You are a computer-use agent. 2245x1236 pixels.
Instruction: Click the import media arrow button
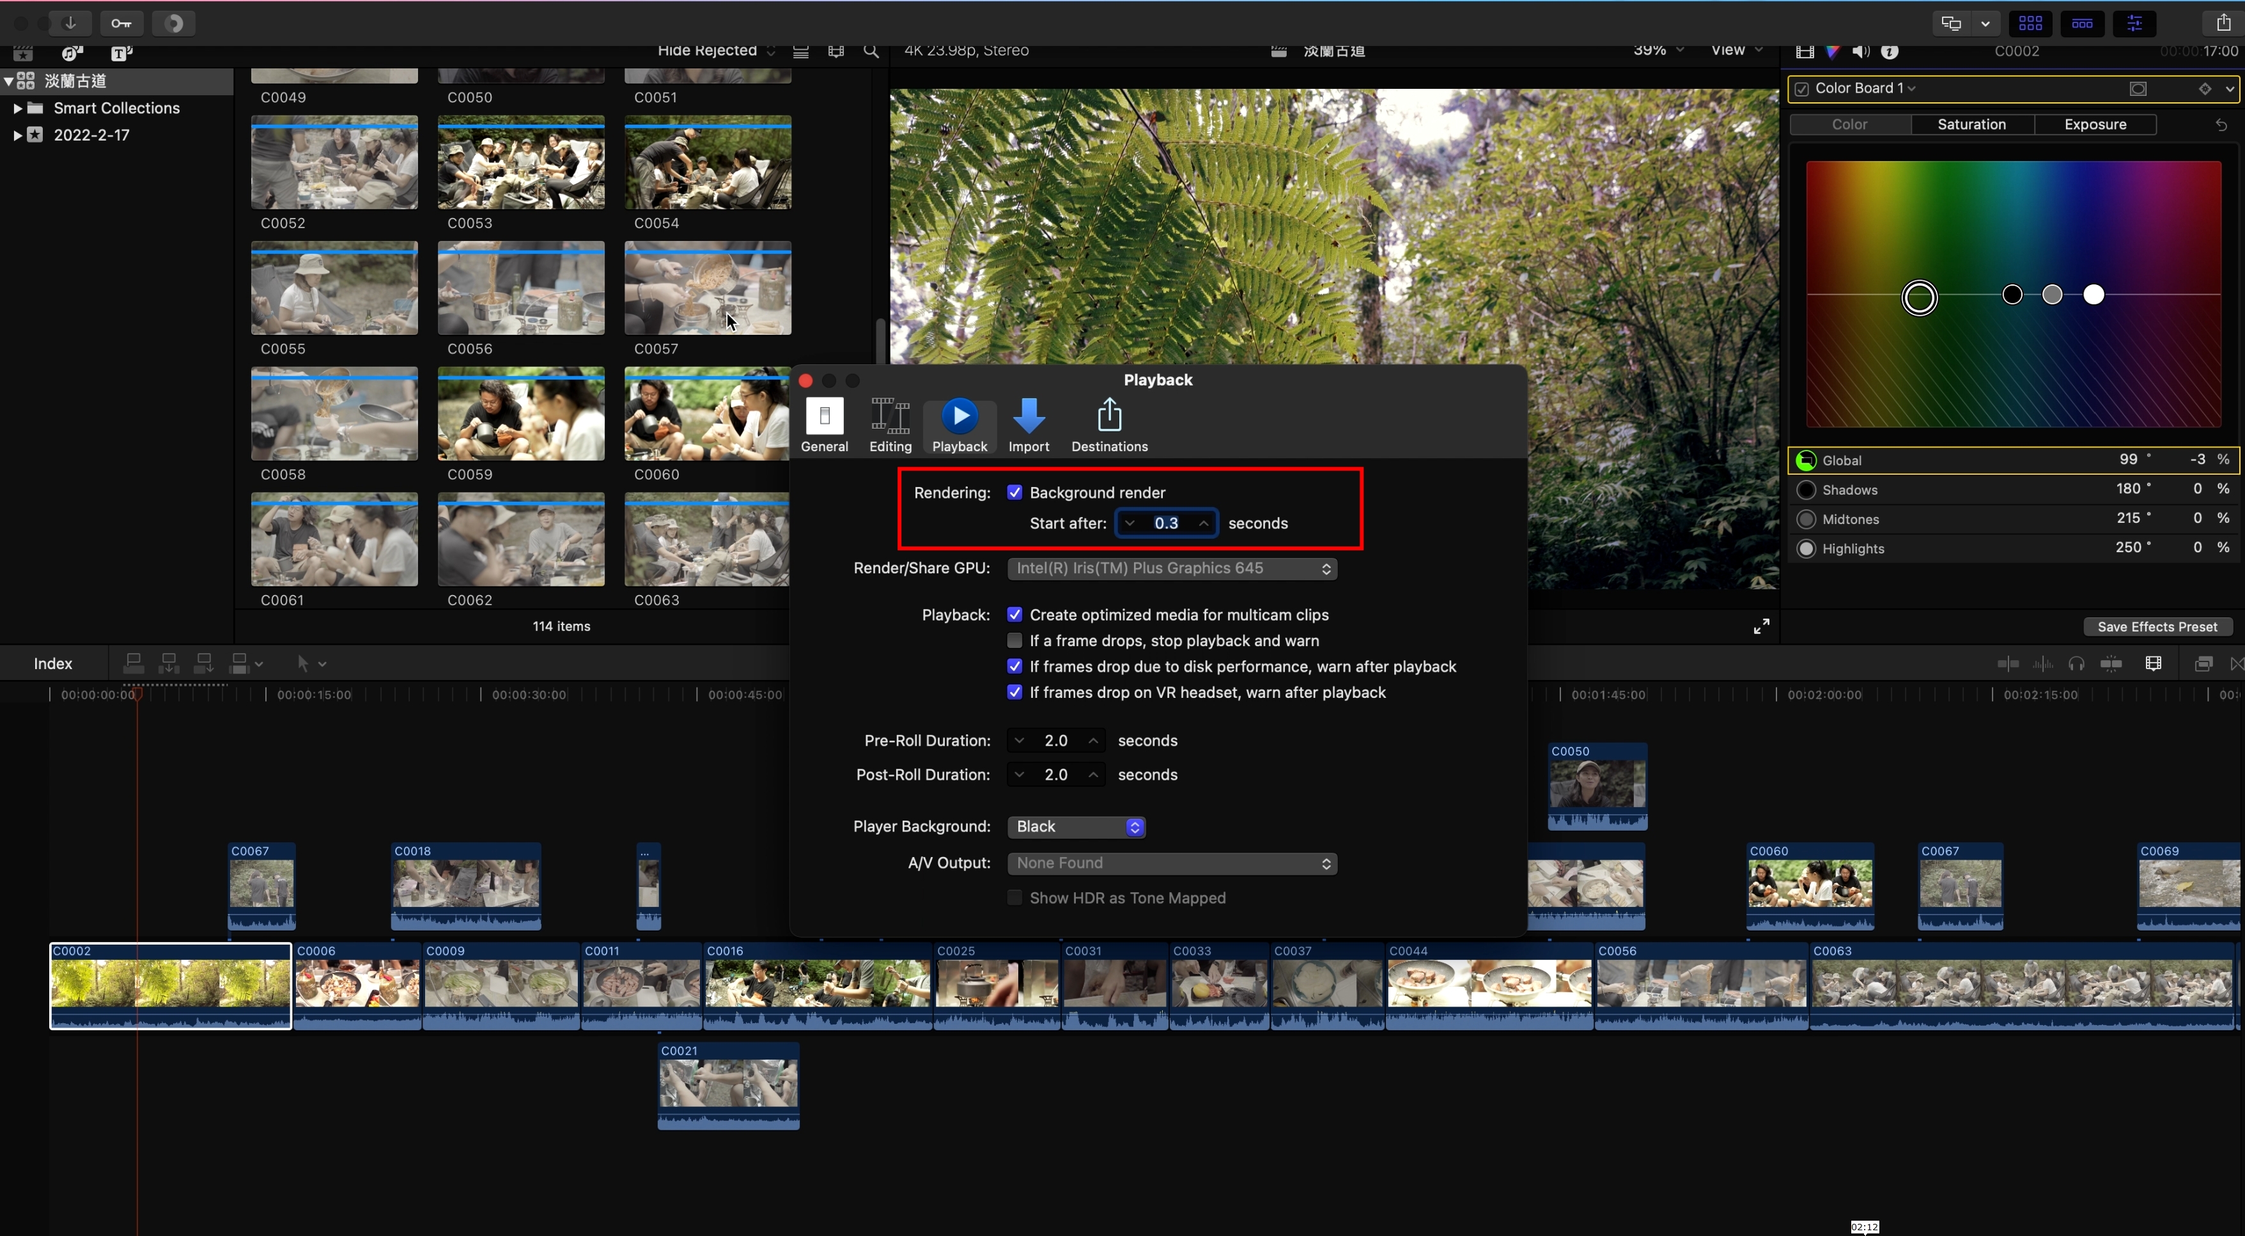pos(70,24)
